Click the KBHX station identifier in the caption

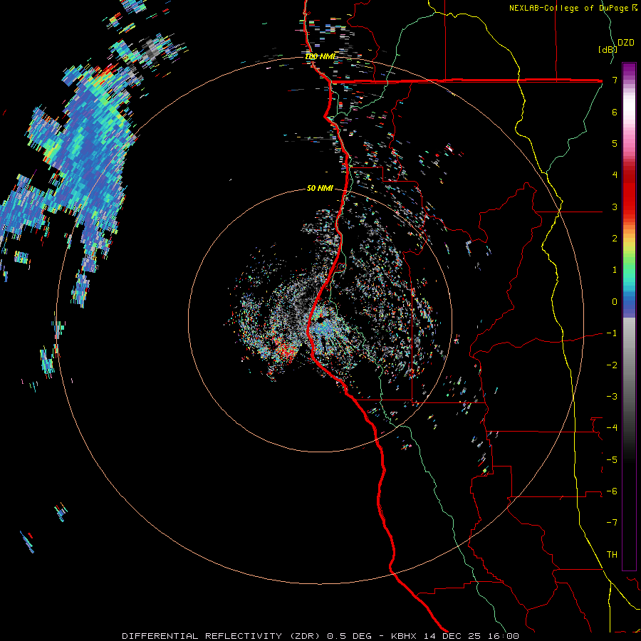[x=404, y=636]
